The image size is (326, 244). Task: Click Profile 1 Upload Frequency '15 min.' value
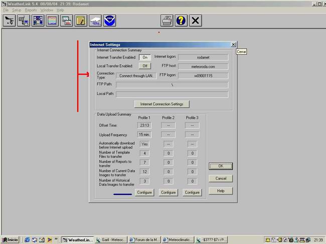coord(144,135)
